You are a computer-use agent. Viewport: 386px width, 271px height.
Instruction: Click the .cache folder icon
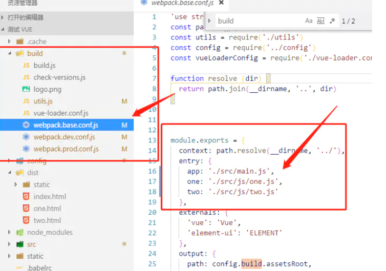pyautogui.click(x=20, y=41)
